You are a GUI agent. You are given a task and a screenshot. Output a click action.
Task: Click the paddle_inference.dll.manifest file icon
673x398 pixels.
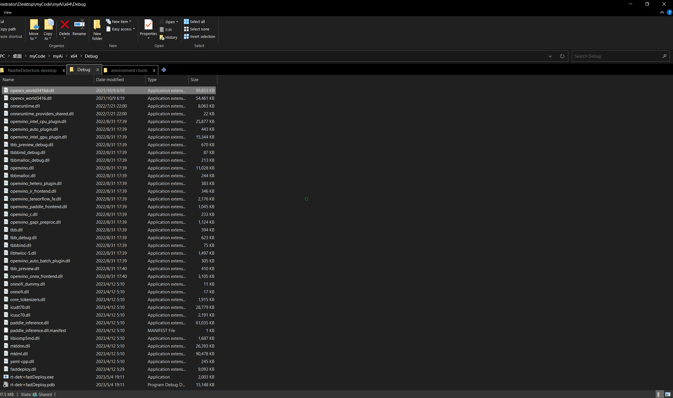pos(6,330)
